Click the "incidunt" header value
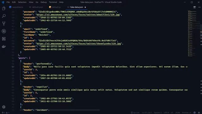Screen dimensions: 202x114 pos(42,110)
